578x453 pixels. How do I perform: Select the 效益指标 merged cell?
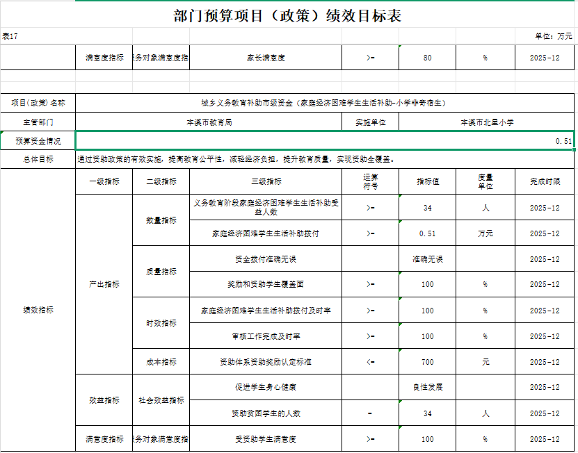point(104,400)
